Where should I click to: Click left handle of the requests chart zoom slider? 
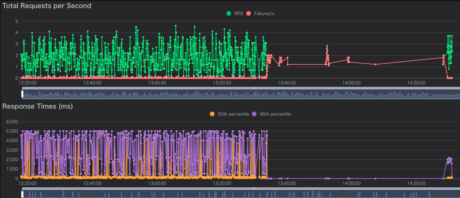(x=22, y=94)
